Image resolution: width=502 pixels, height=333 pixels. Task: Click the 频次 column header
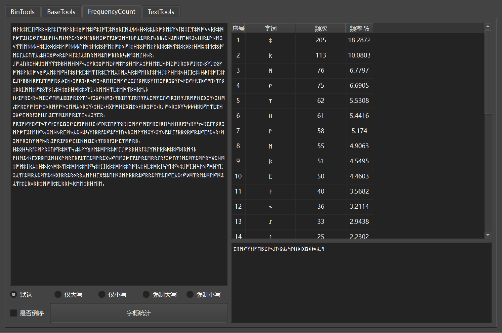321,29
